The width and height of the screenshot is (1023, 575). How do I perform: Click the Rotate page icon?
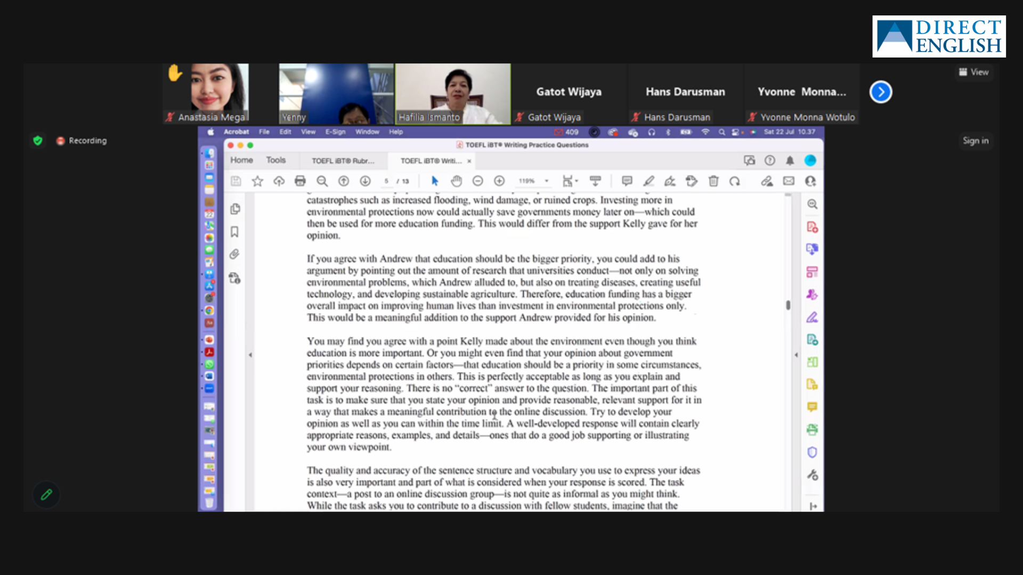point(735,181)
